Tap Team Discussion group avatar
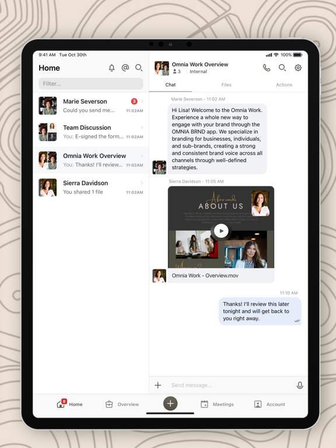This screenshot has width=336, height=448. [x=48, y=132]
